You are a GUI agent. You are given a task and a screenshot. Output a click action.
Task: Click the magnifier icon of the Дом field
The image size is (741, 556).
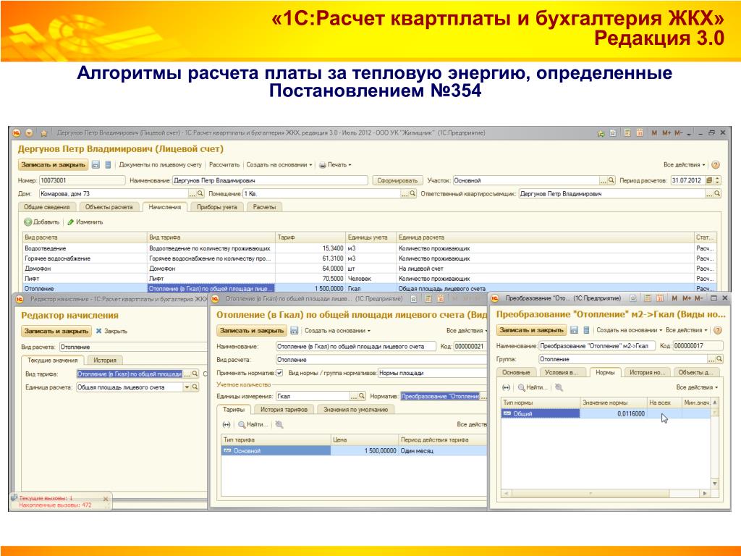(200, 193)
